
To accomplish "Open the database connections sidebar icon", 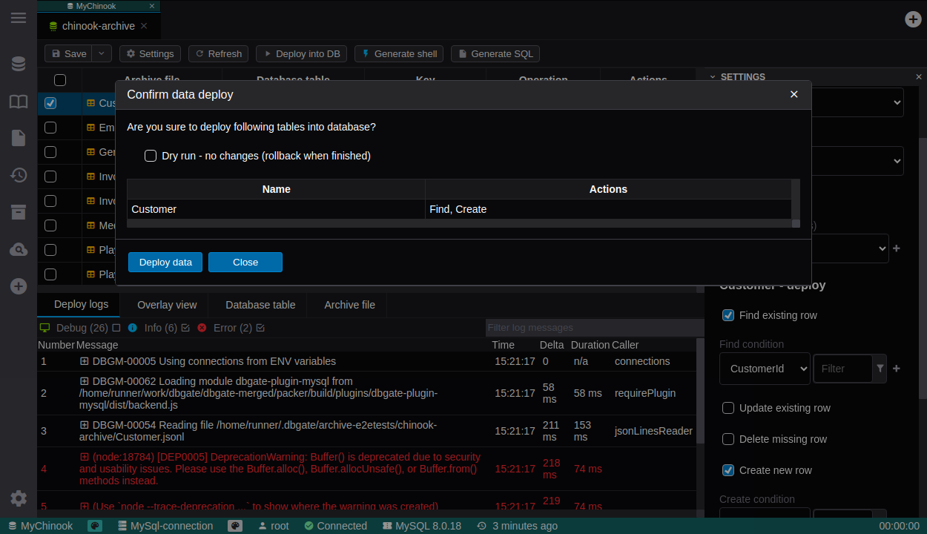I will [19, 64].
